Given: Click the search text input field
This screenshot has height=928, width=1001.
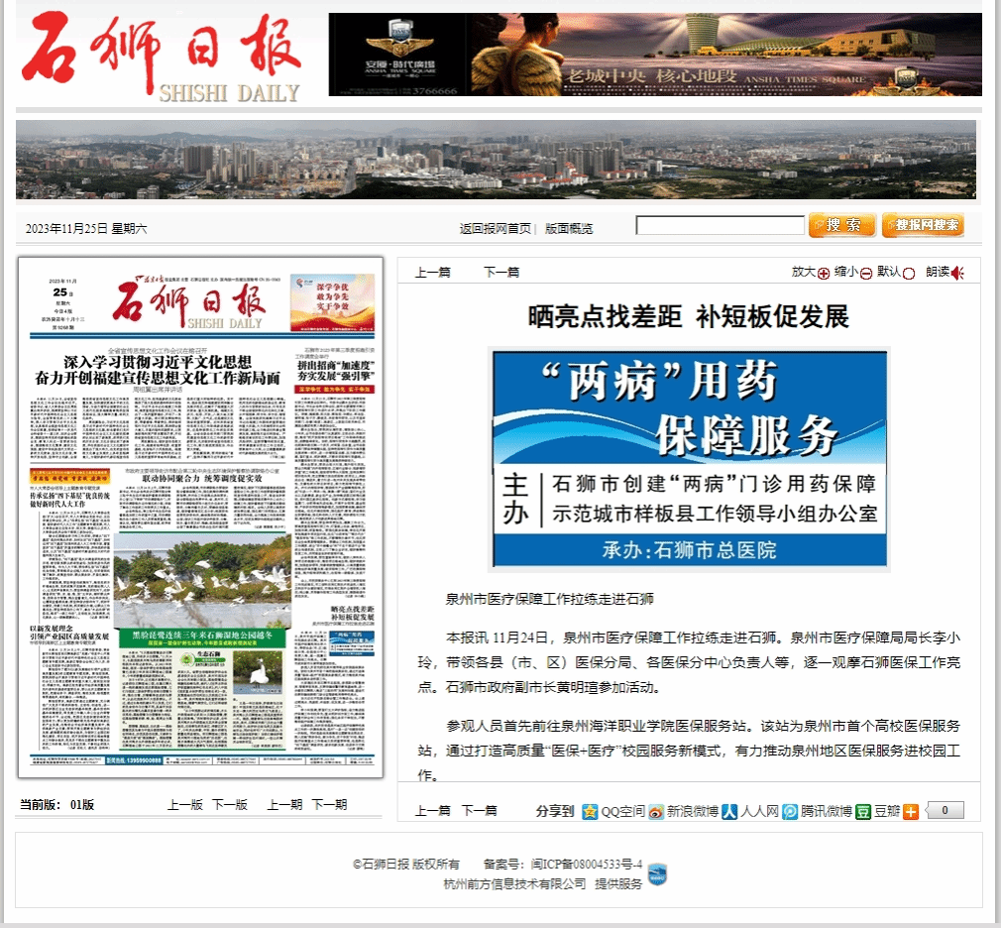Looking at the screenshot, I should (x=720, y=226).
